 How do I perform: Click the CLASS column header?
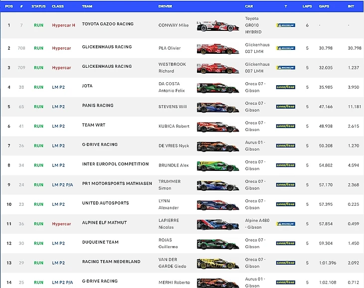coord(58,6)
